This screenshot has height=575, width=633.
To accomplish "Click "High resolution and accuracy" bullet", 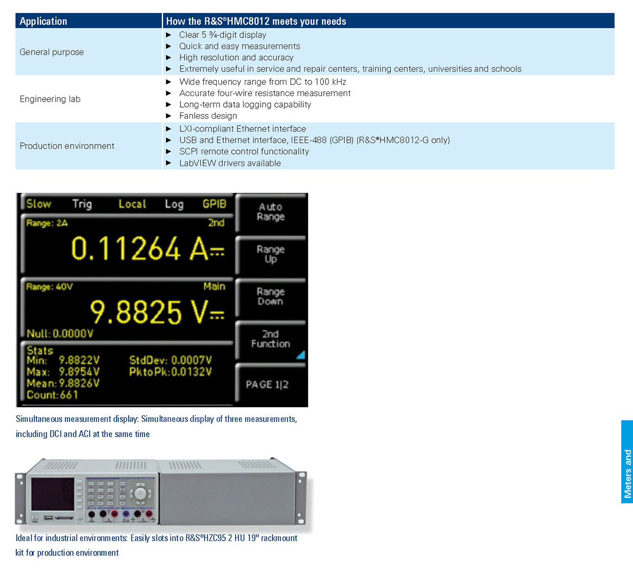I will (236, 57).
